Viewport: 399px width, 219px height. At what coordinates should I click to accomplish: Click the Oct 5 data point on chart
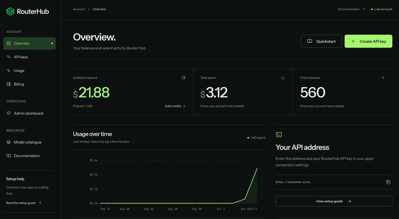coord(257,169)
